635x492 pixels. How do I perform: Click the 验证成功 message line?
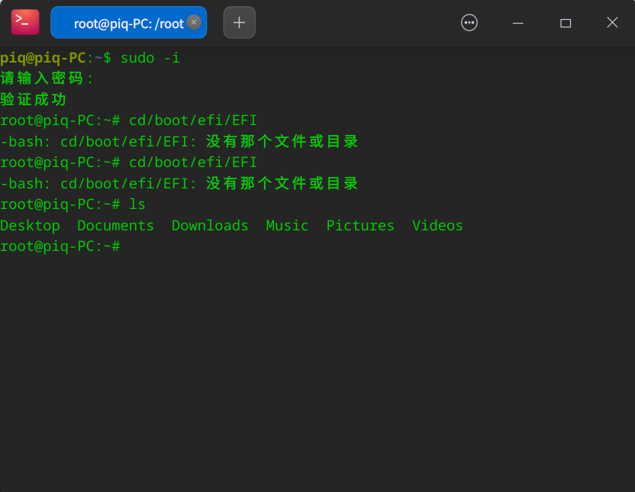(x=33, y=99)
